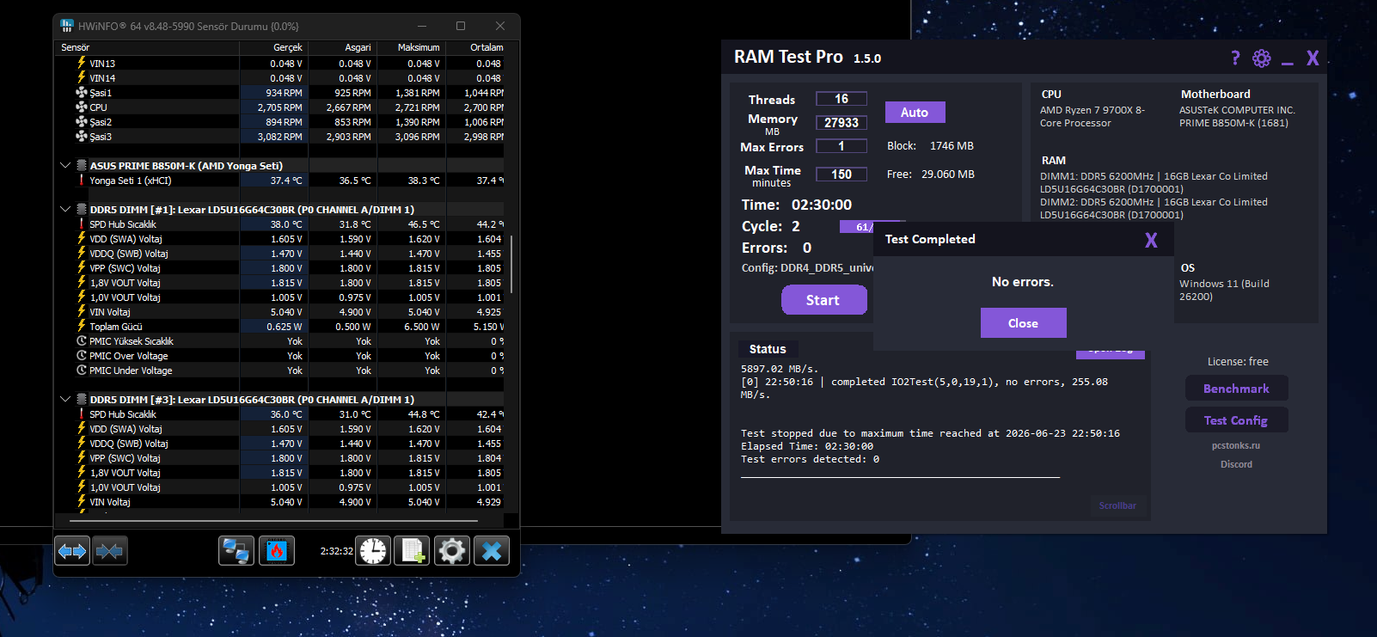Select the PMIC Yüksek Sıcaklık row

click(x=279, y=341)
